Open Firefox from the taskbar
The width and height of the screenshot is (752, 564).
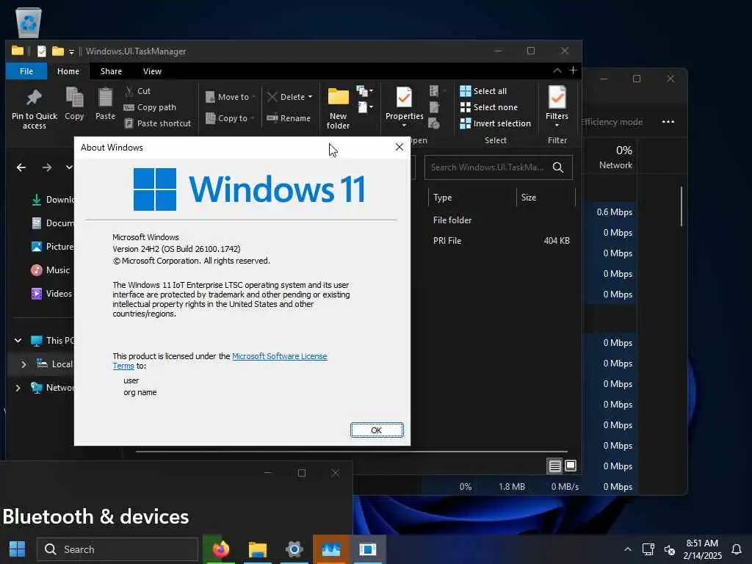(x=220, y=549)
